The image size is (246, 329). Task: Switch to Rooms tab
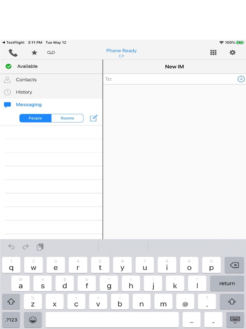pyautogui.click(x=67, y=118)
